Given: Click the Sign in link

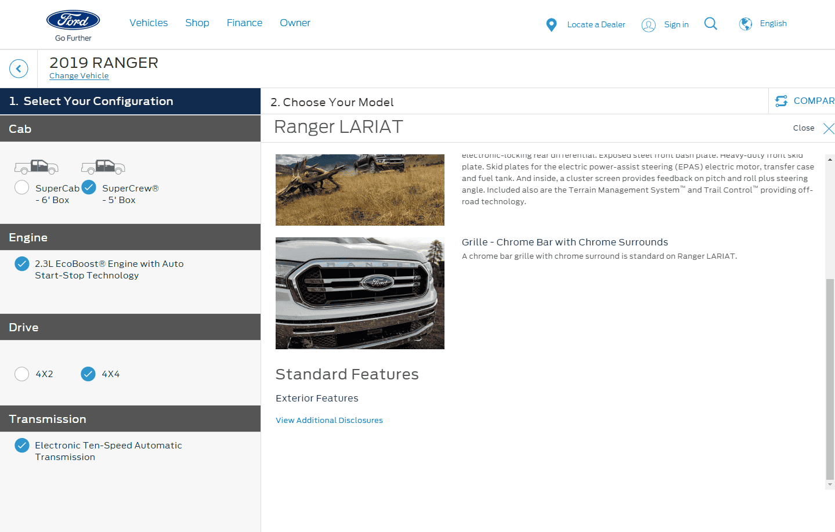Looking at the screenshot, I should coord(677,24).
